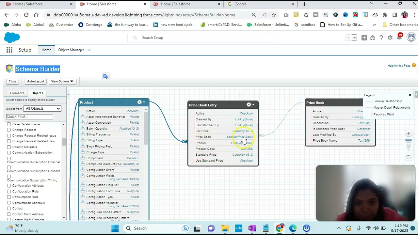Viewport: 418px width, 235px height.
Task: Open the Other bookmarks folder
Action: (400, 24)
